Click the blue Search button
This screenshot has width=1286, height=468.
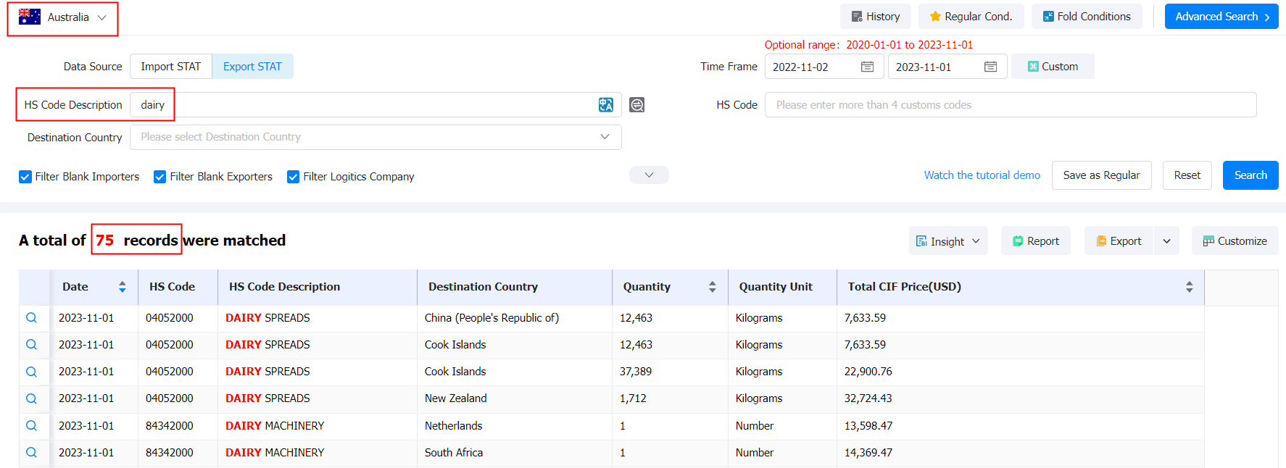pyautogui.click(x=1250, y=175)
